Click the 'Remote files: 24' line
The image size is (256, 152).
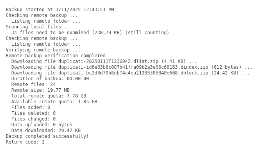pos(33,84)
